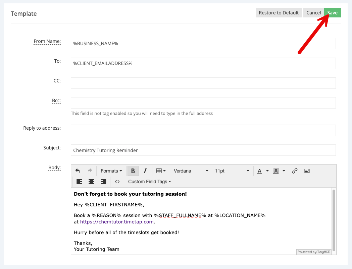Click the text "Your Tutoring Team"

(x=97, y=249)
